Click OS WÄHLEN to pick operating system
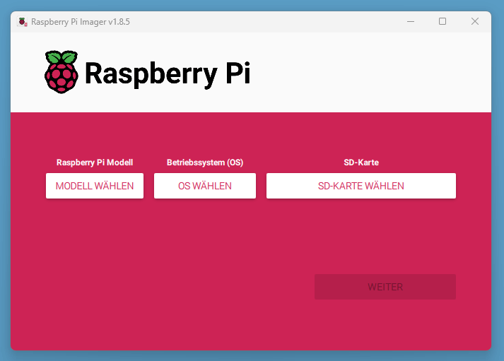This screenshot has height=361, width=504. point(205,186)
